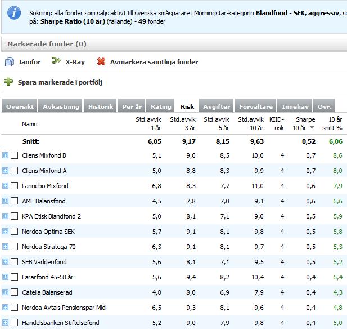Open the SEB Världenfond fund link
Screen dimensions: 347x329
(44, 262)
